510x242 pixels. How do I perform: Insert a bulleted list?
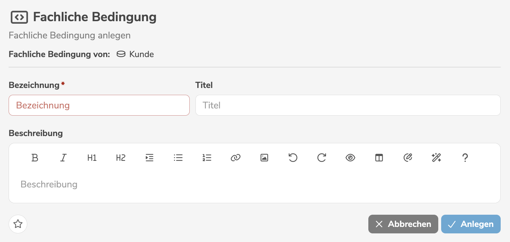coord(178,157)
